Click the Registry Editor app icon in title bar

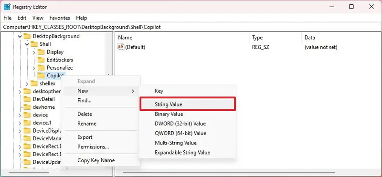(x=7, y=7)
